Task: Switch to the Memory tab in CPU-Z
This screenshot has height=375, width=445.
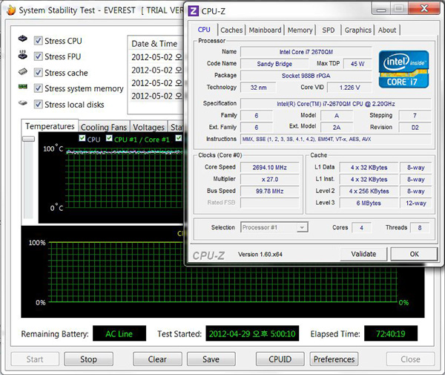Action: coord(300,30)
